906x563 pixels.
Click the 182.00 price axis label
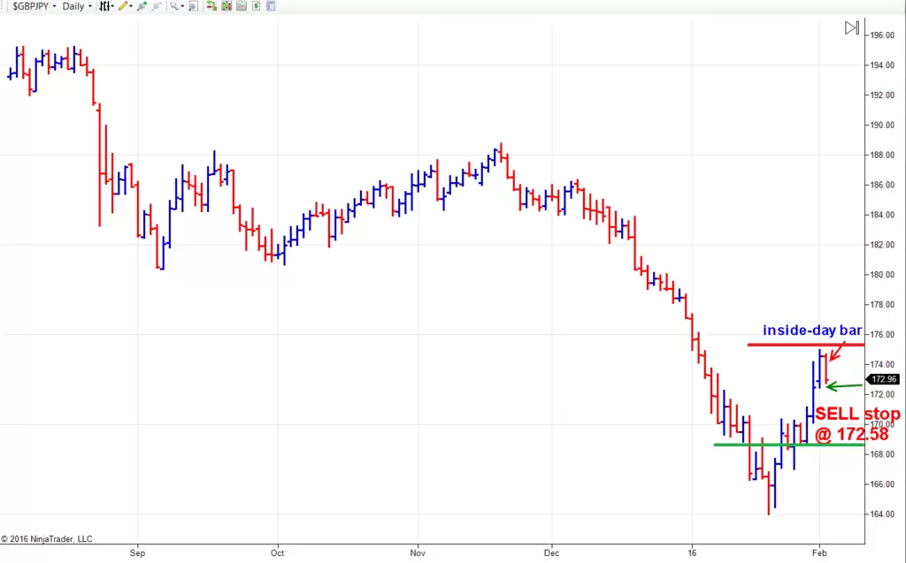(x=882, y=245)
